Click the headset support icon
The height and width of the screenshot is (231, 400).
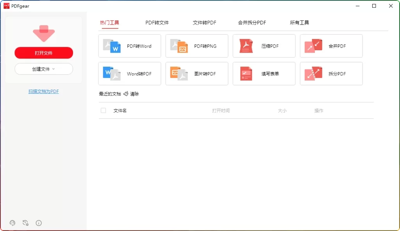click(x=12, y=223)
